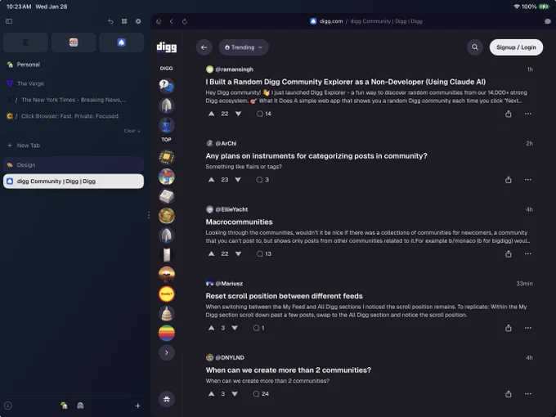The height and width of the screenshot is (417, 556).
Task: Click the sidebar resize handle dots
Action: [149, 215]
